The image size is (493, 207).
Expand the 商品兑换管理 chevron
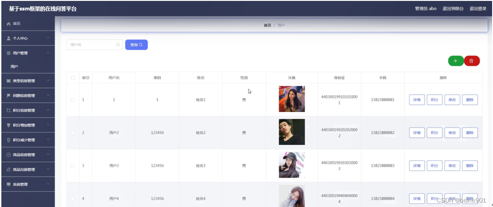(x=48, y=169)
